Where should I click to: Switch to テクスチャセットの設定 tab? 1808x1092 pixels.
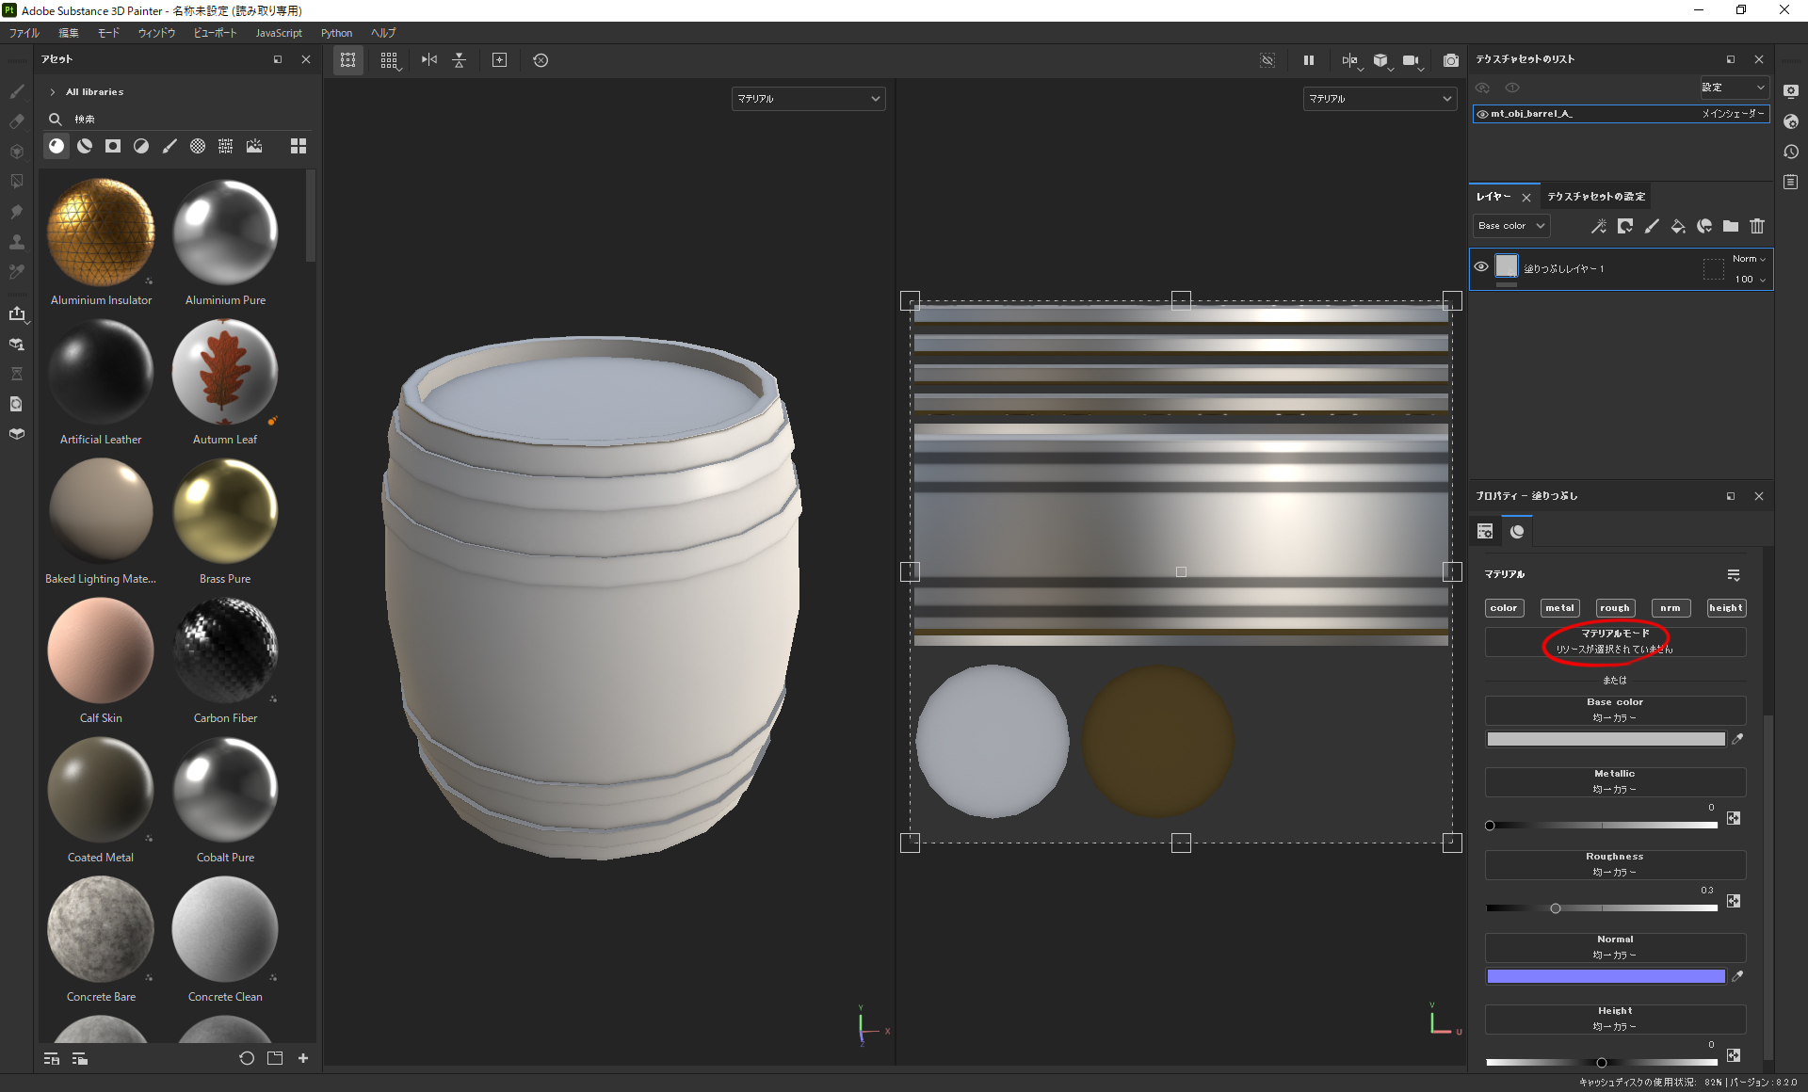pos(1596,197)
